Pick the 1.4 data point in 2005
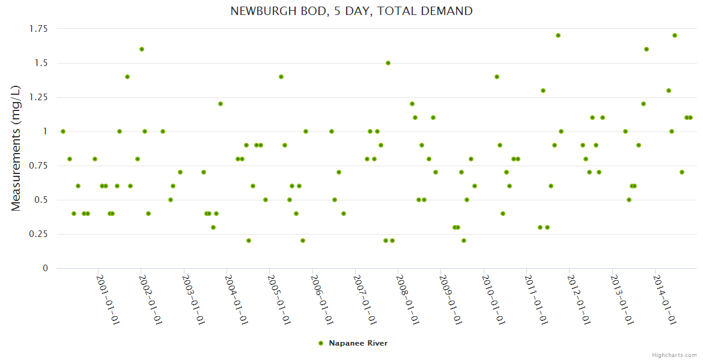The height and width of the screenshot is (360, 703). (x=281, y=77)
